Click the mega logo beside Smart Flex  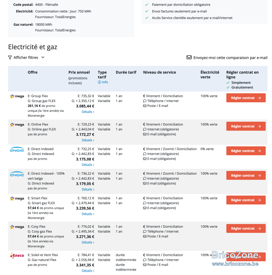click(x=17, y=198)
